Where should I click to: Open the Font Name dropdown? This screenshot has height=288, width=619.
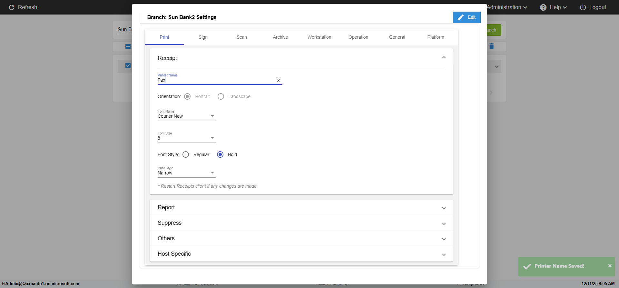[186, 116]
